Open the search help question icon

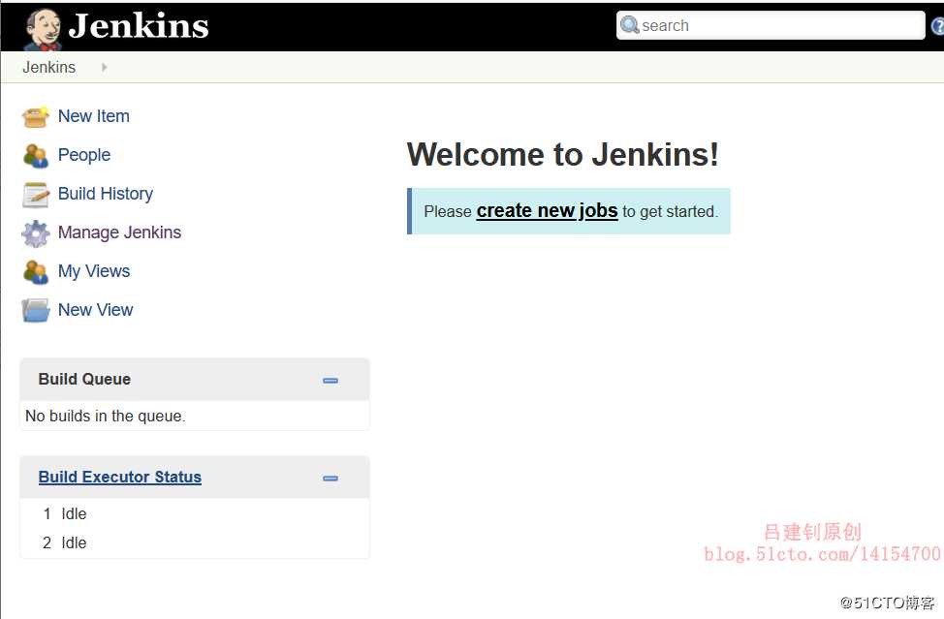click(x=937, y=26)
